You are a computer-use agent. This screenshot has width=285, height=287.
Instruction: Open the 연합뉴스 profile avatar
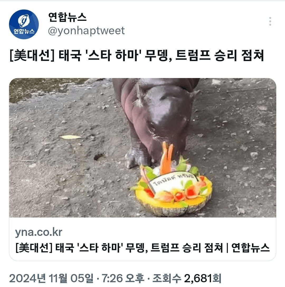pos(24,24)
